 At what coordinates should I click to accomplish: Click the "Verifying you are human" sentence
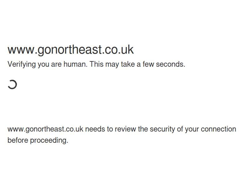(48, 65)
